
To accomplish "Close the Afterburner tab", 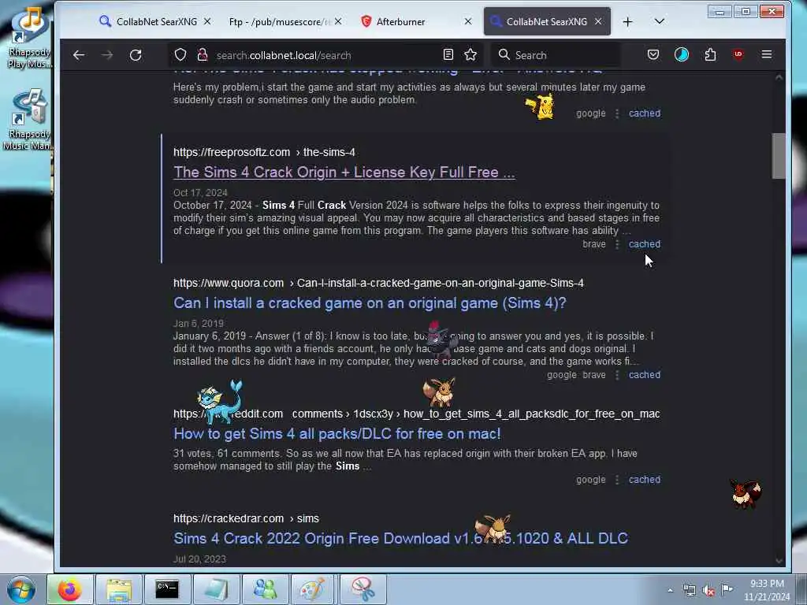I will click(468, 21).
